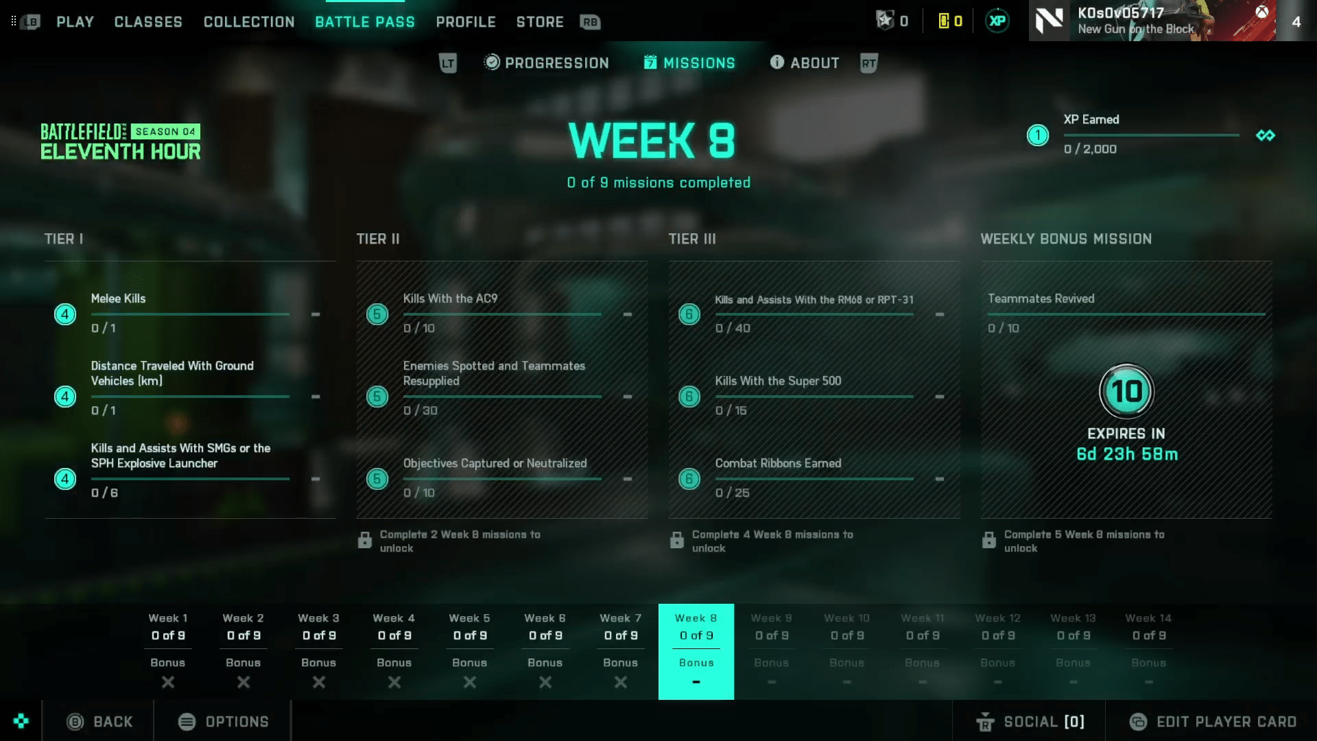Click the right bumper RT navigation icon
This screenshot has height=741, width=1317.
[x=868, y=62]
